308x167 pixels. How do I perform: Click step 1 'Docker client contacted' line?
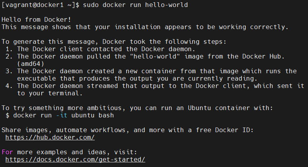click(x=100, y=49)
